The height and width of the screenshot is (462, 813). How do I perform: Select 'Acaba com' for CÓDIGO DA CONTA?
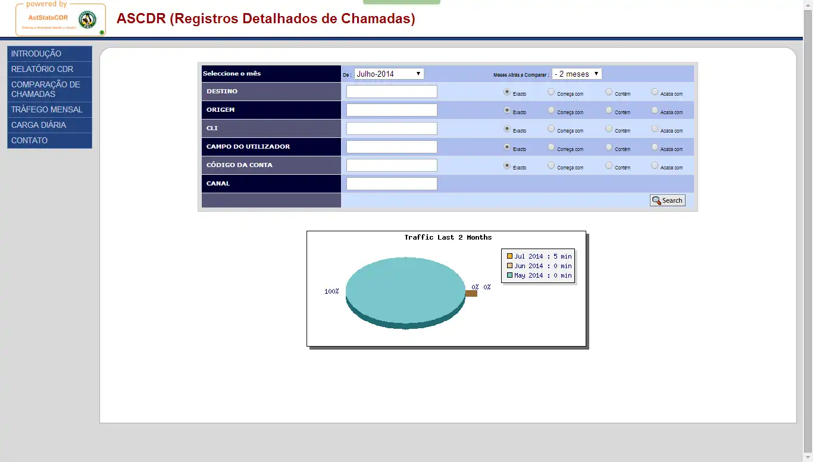click(655, 166)
